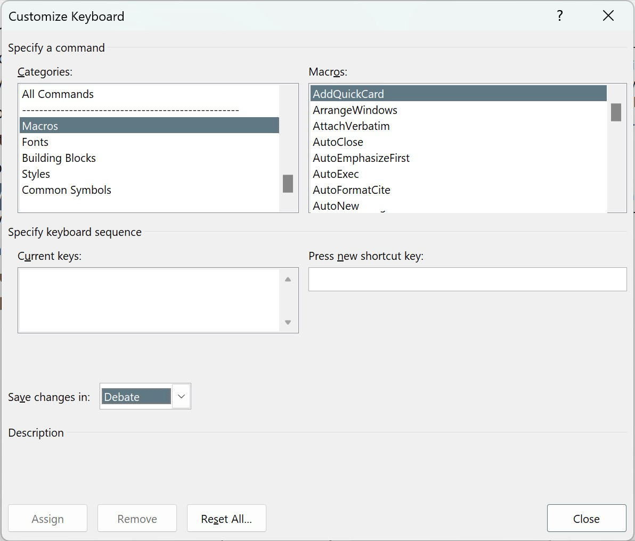Image resolution: width=635 pixels, height=541 pixels.
Task: Select the Styles category
Action: click(36, 174)
